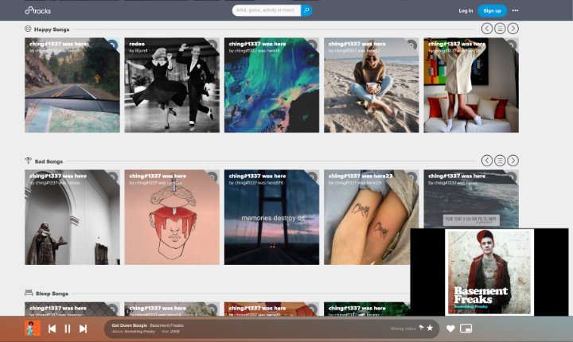Click the corner play icon on road trip card
Screen dimensions: 573x342
click(113, 45)
